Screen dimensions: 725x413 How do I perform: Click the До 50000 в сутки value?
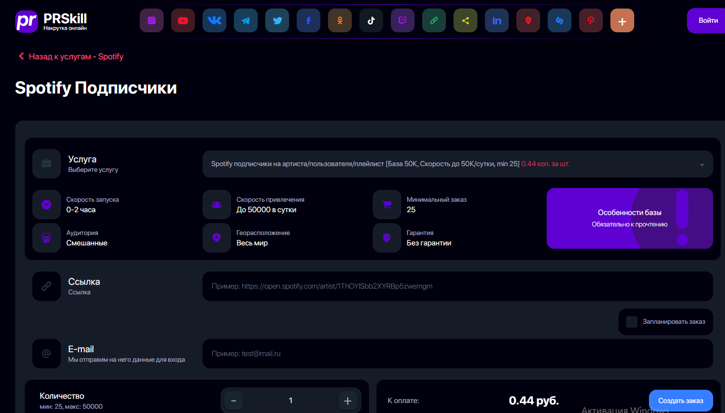[266, 210]
